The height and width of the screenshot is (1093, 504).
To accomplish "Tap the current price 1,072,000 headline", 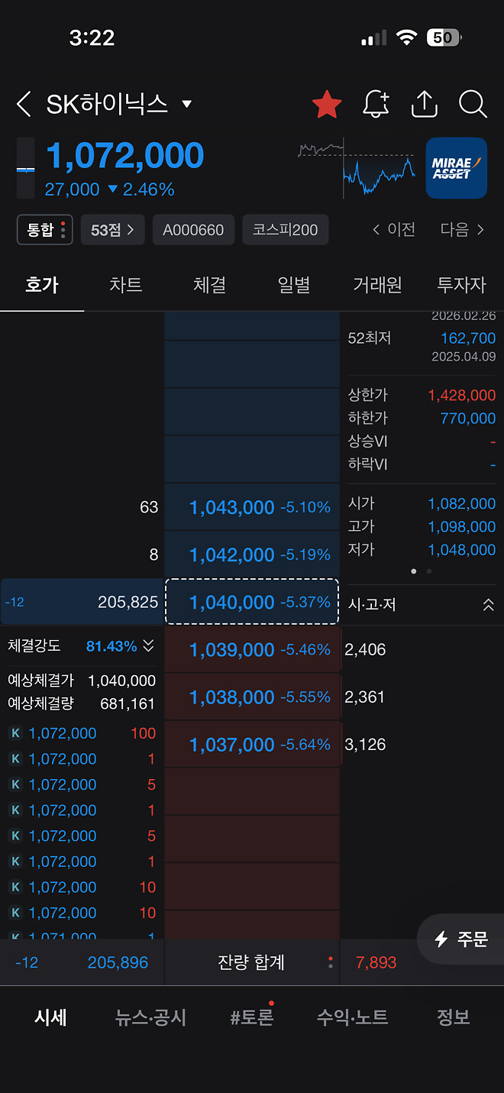I will coord(124,156).
